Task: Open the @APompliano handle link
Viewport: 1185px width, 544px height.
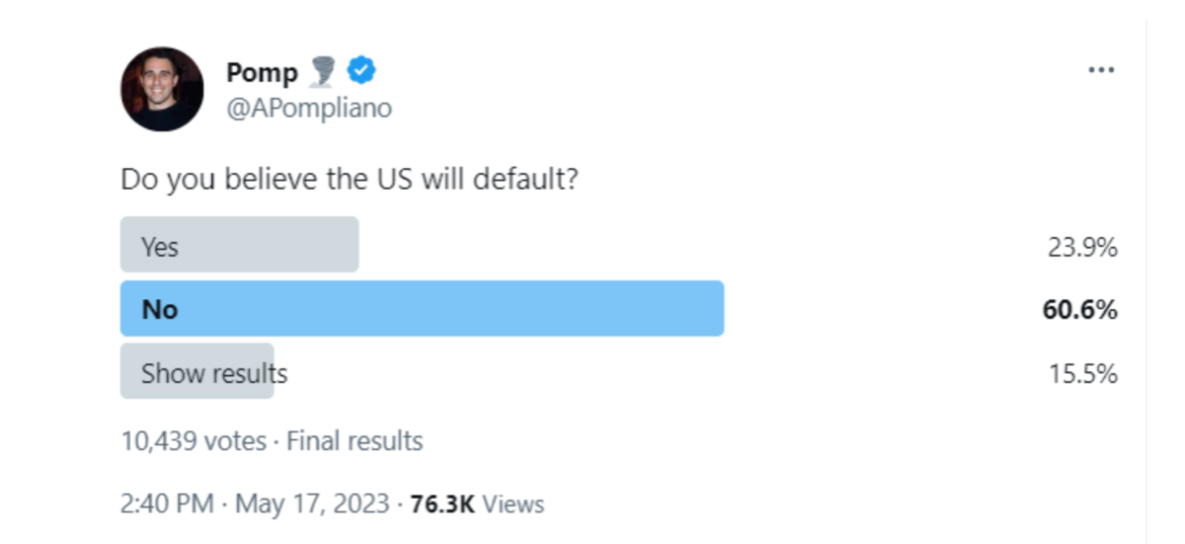Action: pos(309,108)
